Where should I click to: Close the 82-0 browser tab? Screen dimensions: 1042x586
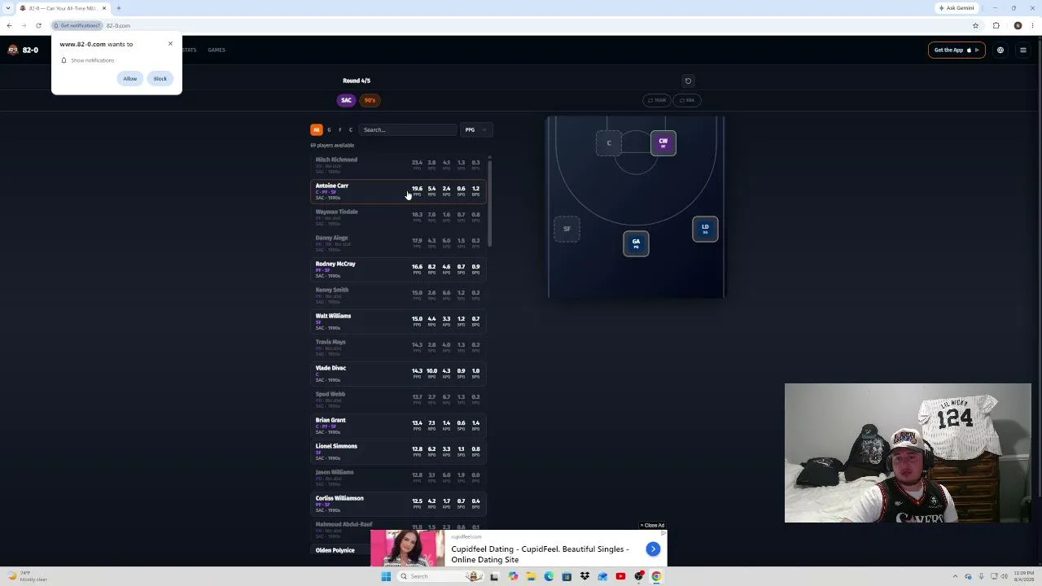(104, 8)
